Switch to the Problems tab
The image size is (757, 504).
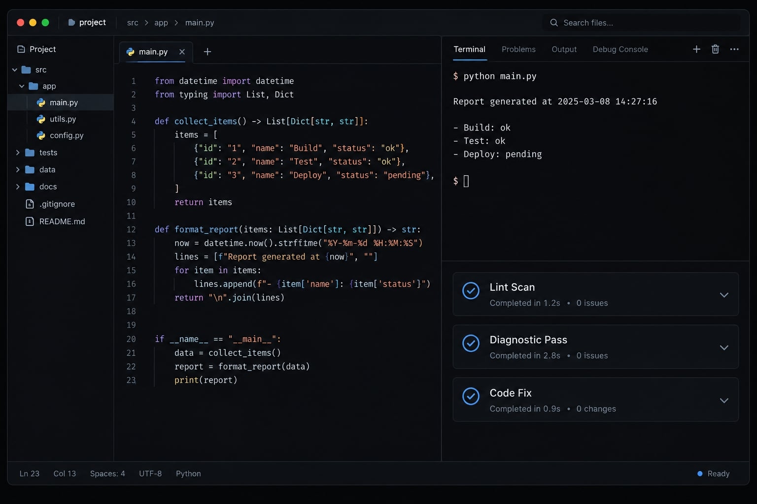point(518,49)
